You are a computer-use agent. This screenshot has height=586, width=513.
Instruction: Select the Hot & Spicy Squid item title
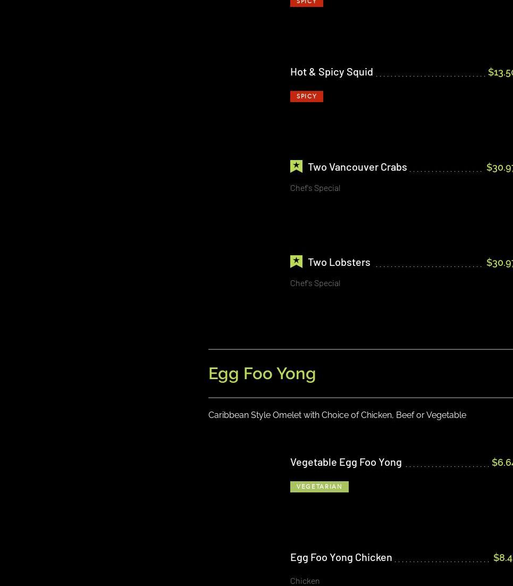pyautogui.click(x=331, y=72)
